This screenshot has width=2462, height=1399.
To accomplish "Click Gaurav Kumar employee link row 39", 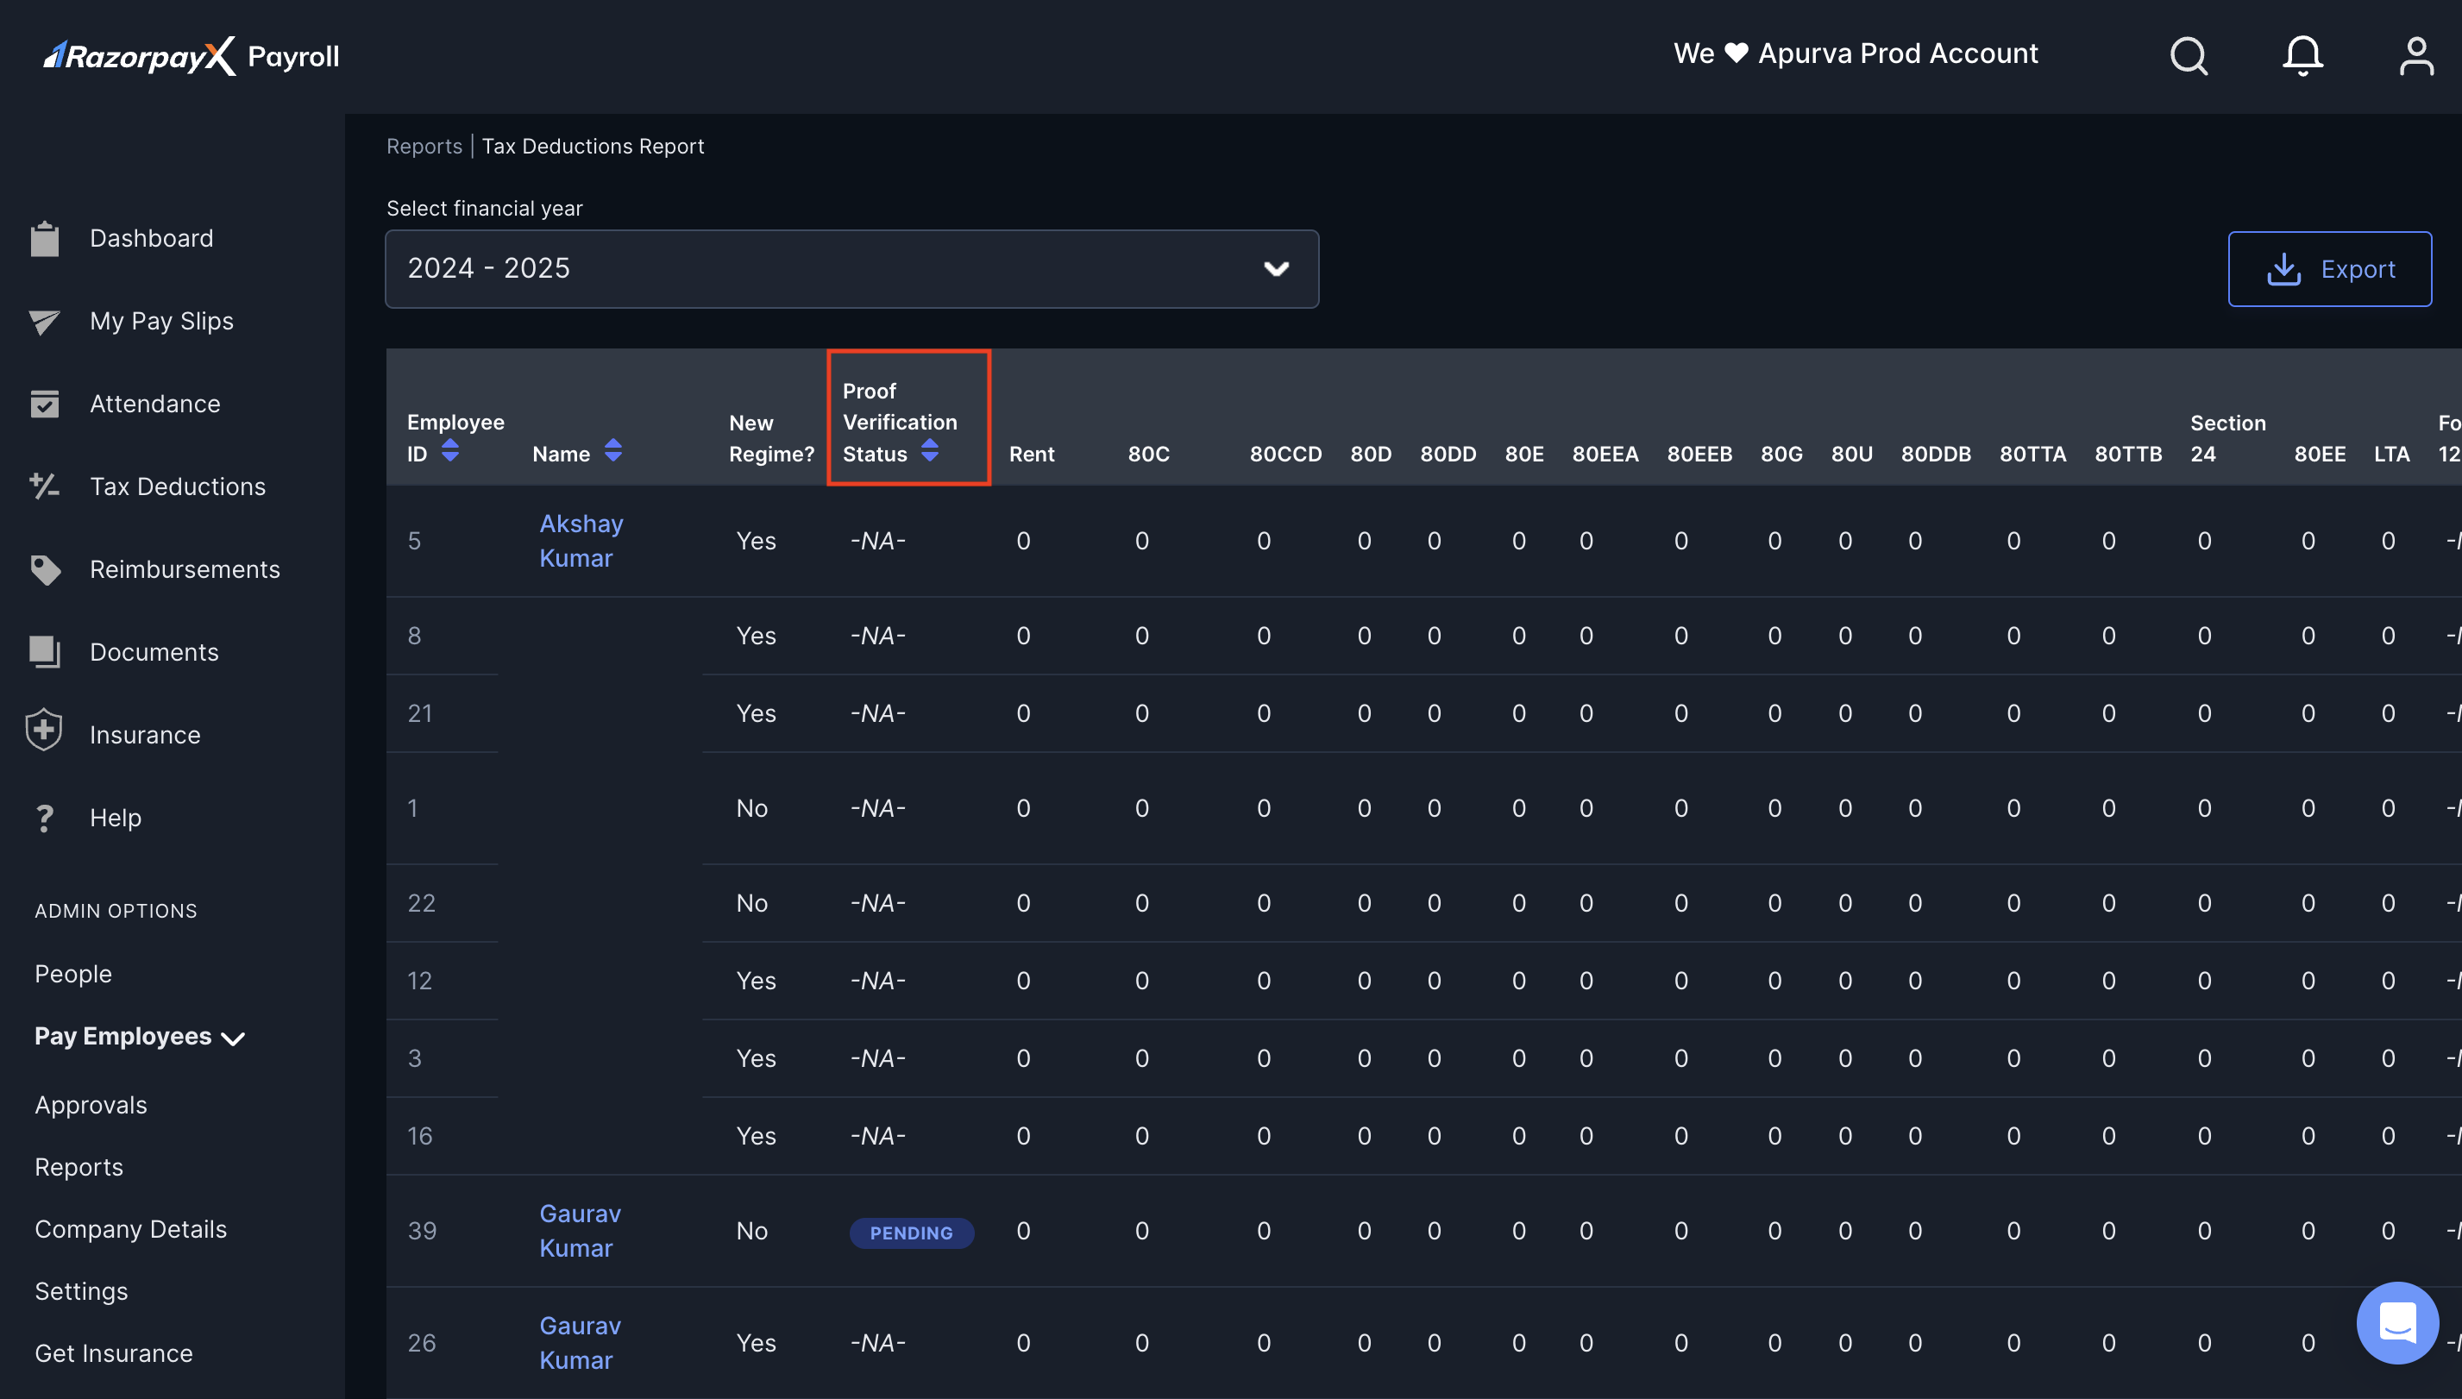I will pyautogui.click(x=580, y=1230).
